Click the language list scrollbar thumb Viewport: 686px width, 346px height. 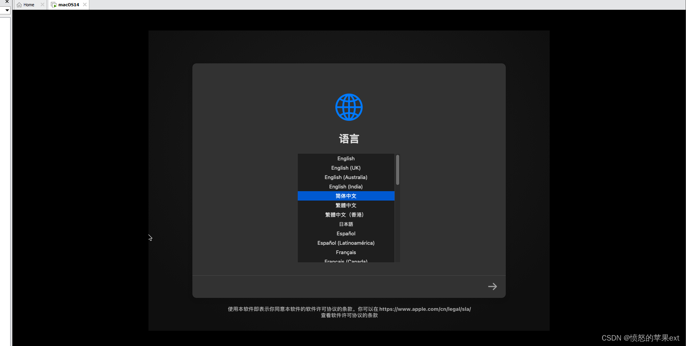398,170
